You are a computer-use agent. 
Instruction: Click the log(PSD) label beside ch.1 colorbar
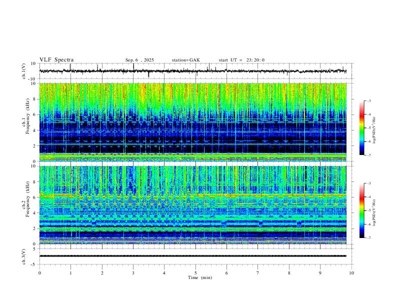click(374, 130)
